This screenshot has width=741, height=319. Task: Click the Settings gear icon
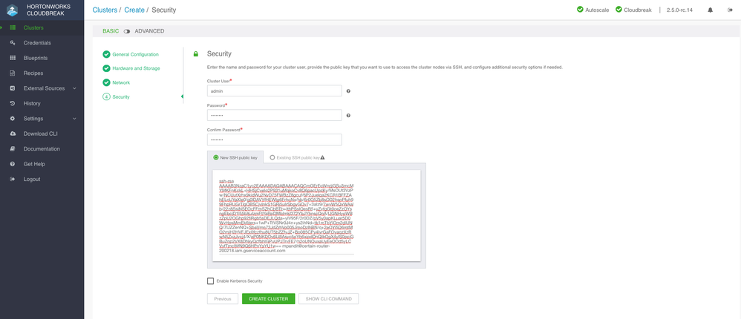pos(13,119)
